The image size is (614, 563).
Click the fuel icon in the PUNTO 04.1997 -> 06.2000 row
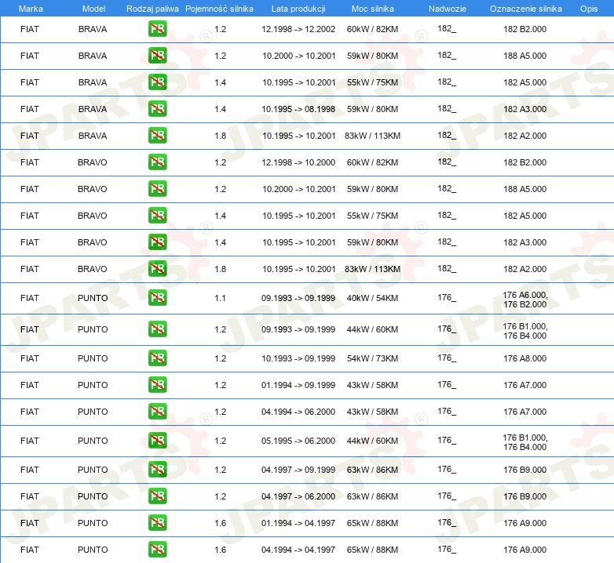pos(157,496)
